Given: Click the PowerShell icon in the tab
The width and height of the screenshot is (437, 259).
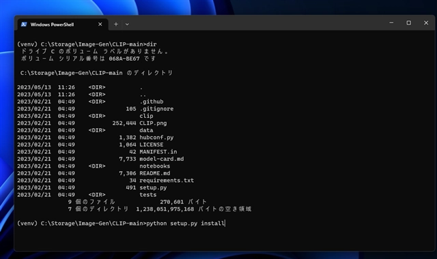Looking at the screenshot, I should coord(24,25).
